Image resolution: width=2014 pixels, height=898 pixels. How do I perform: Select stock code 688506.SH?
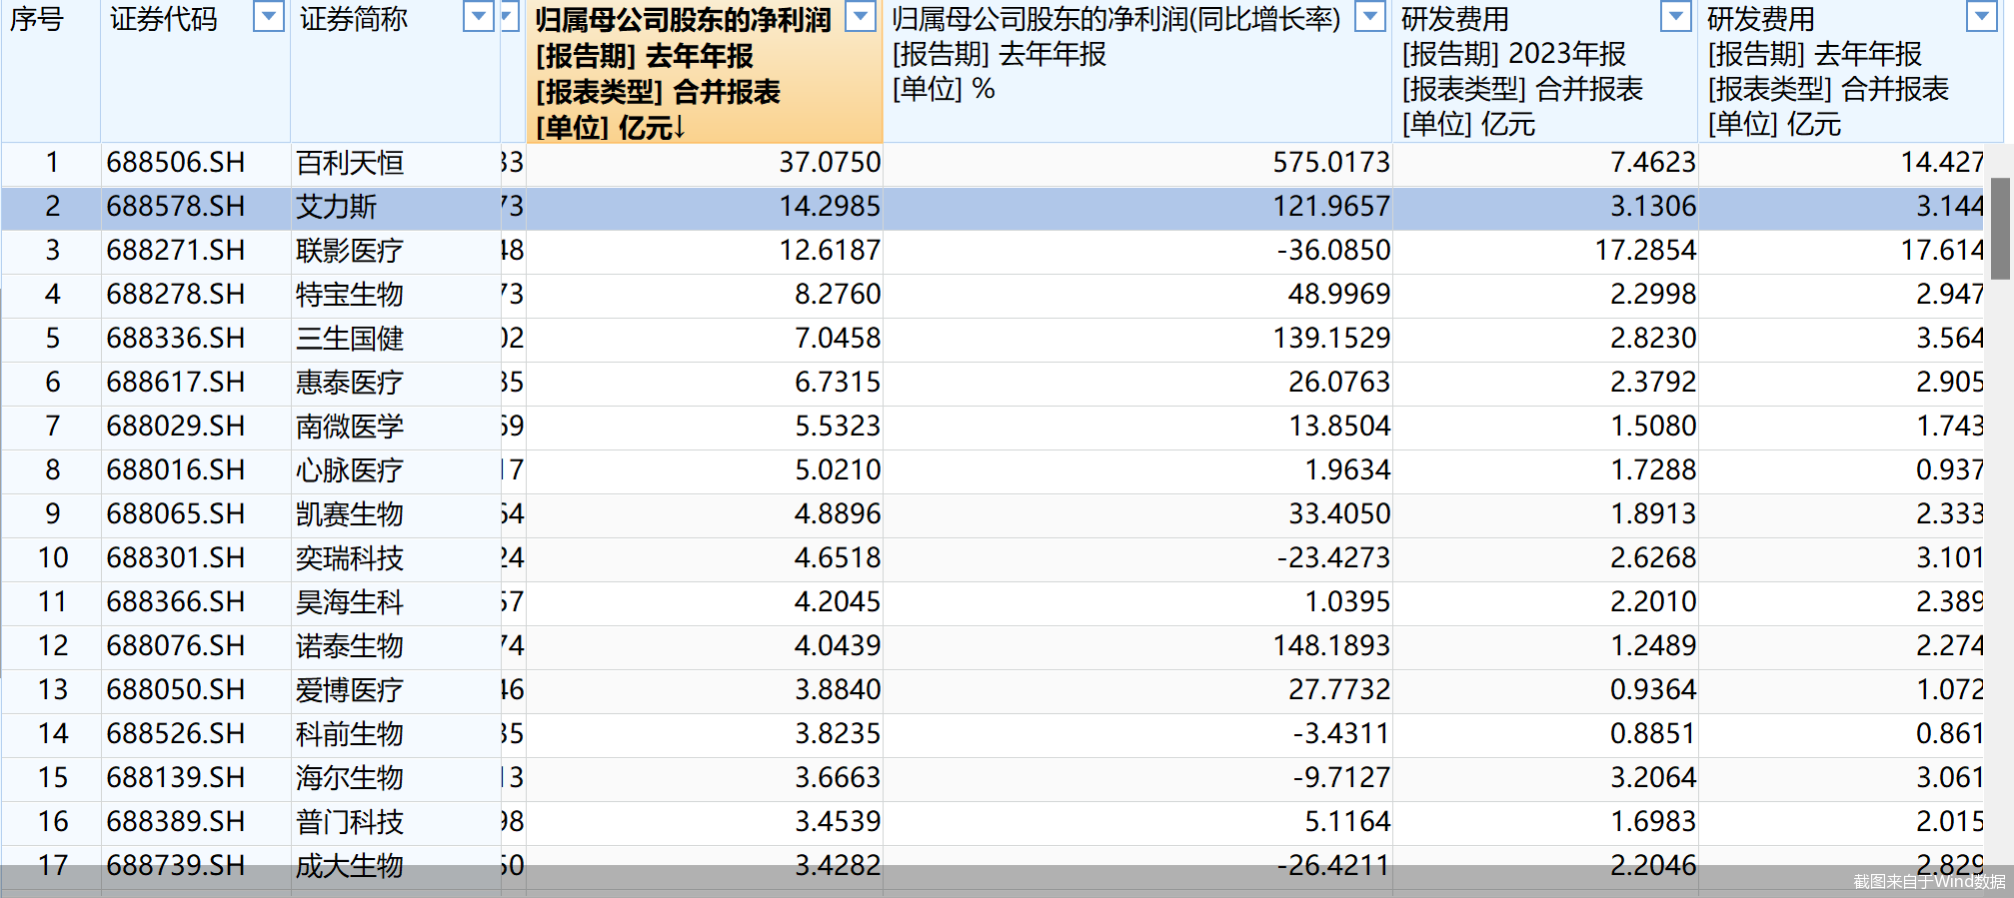(176, 163)
